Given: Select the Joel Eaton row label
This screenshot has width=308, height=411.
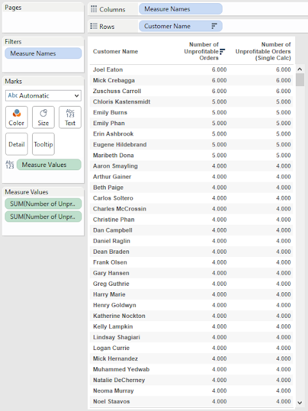Looking at the screenshot, I should (x=108, y=70).
